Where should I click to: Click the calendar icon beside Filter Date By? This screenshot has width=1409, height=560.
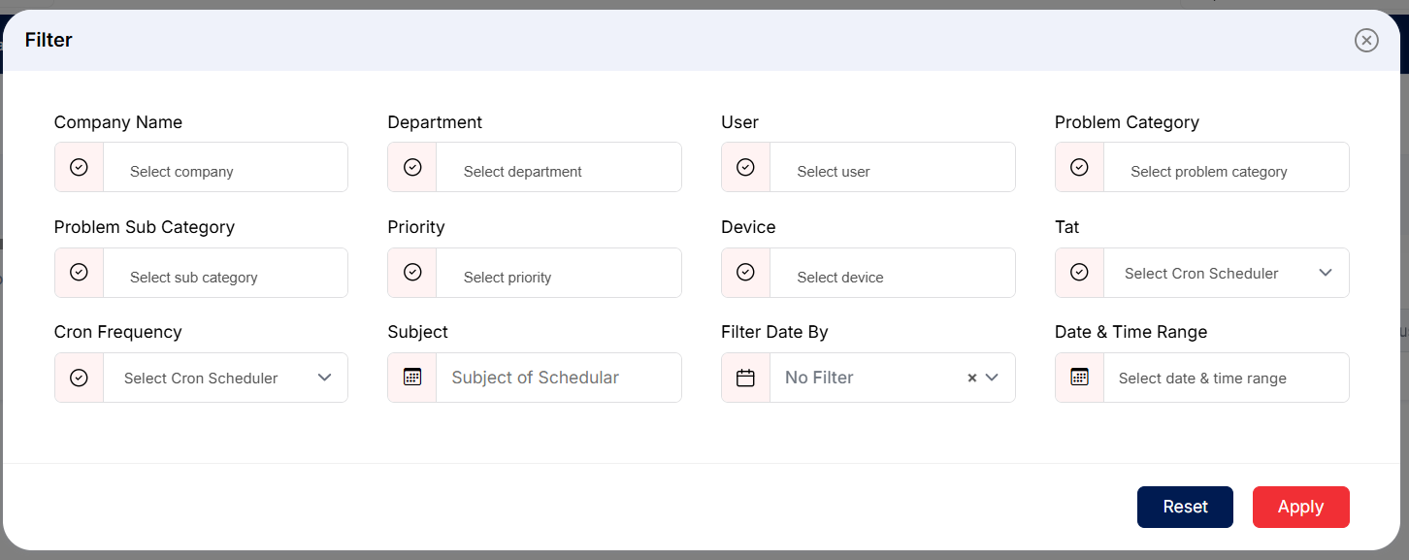(x=745, y=378)
